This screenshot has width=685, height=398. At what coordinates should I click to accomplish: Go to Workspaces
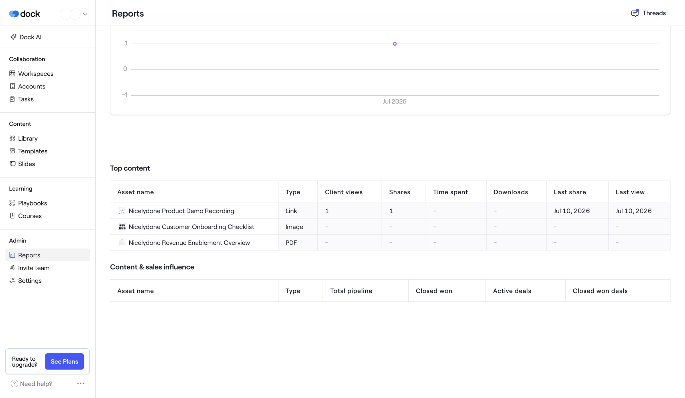tap(36, 74)
